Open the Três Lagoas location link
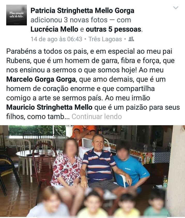Screen dimensions: 185x218 105,39
